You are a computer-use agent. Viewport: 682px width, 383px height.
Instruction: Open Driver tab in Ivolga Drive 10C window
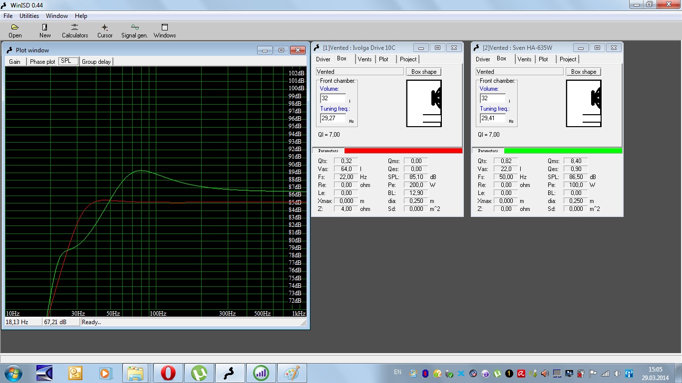323,59
